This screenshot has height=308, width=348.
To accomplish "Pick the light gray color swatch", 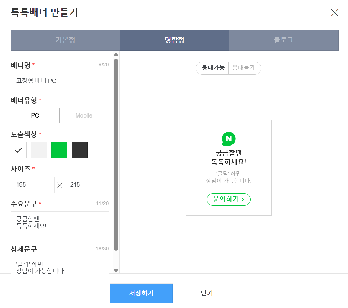I will pos(39,150).
